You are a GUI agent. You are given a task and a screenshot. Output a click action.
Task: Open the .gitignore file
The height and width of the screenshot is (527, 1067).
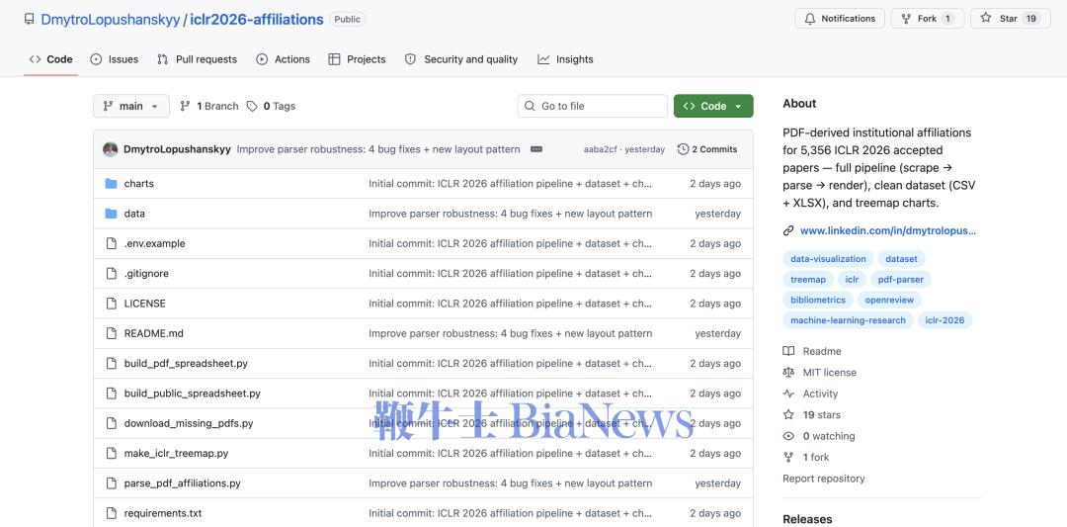[x=146, y=274]
